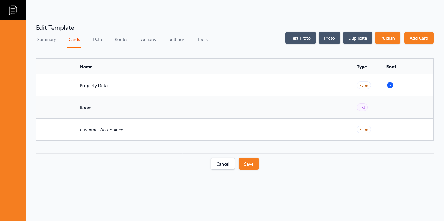Go to the Routes tab
The image size is (444, 221).
pyautogui.click(x=122, y=39)
